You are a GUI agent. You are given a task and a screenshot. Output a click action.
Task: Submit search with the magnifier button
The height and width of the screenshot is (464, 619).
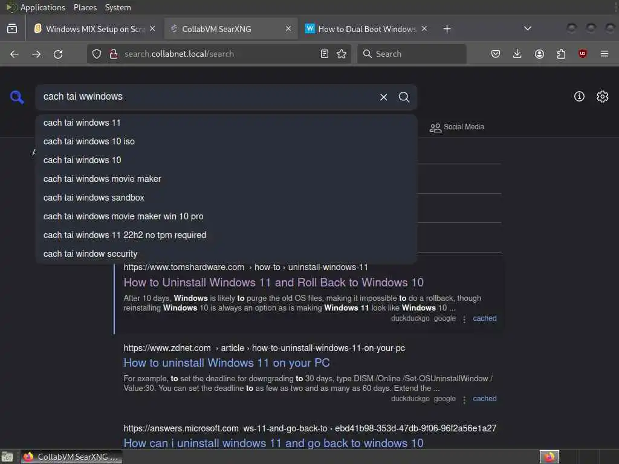click(404, 97)
